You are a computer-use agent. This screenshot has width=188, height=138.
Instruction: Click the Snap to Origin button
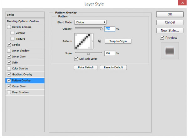[118, 41]
